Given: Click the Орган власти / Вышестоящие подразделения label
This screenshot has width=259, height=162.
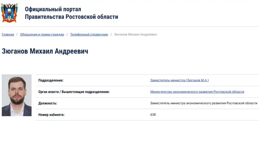Looking at the screenshot, I should pos(74,92).
